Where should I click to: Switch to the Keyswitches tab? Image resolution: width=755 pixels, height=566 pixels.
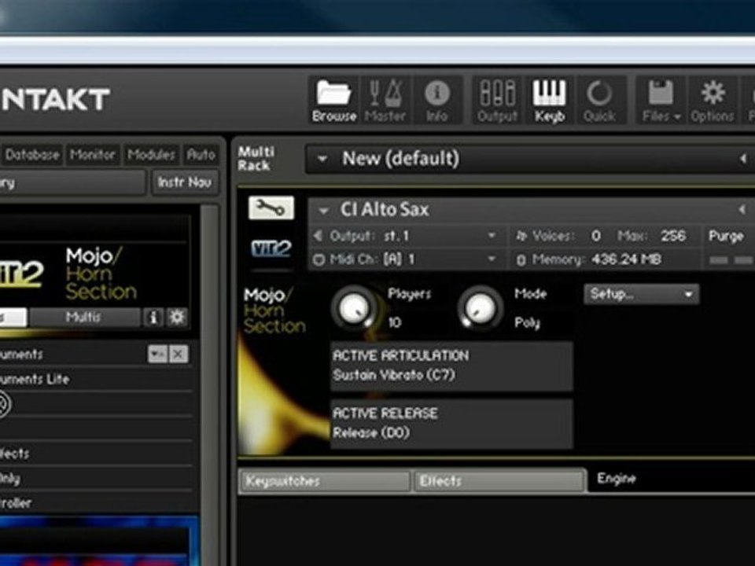[x=325, y=481]
